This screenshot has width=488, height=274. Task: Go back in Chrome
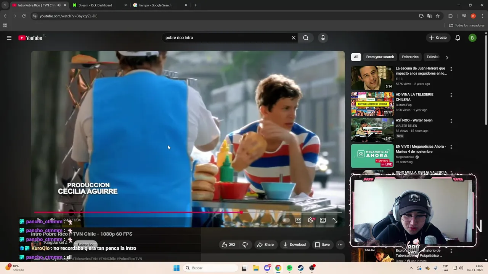pyautogui.click(x=5, y=16)
